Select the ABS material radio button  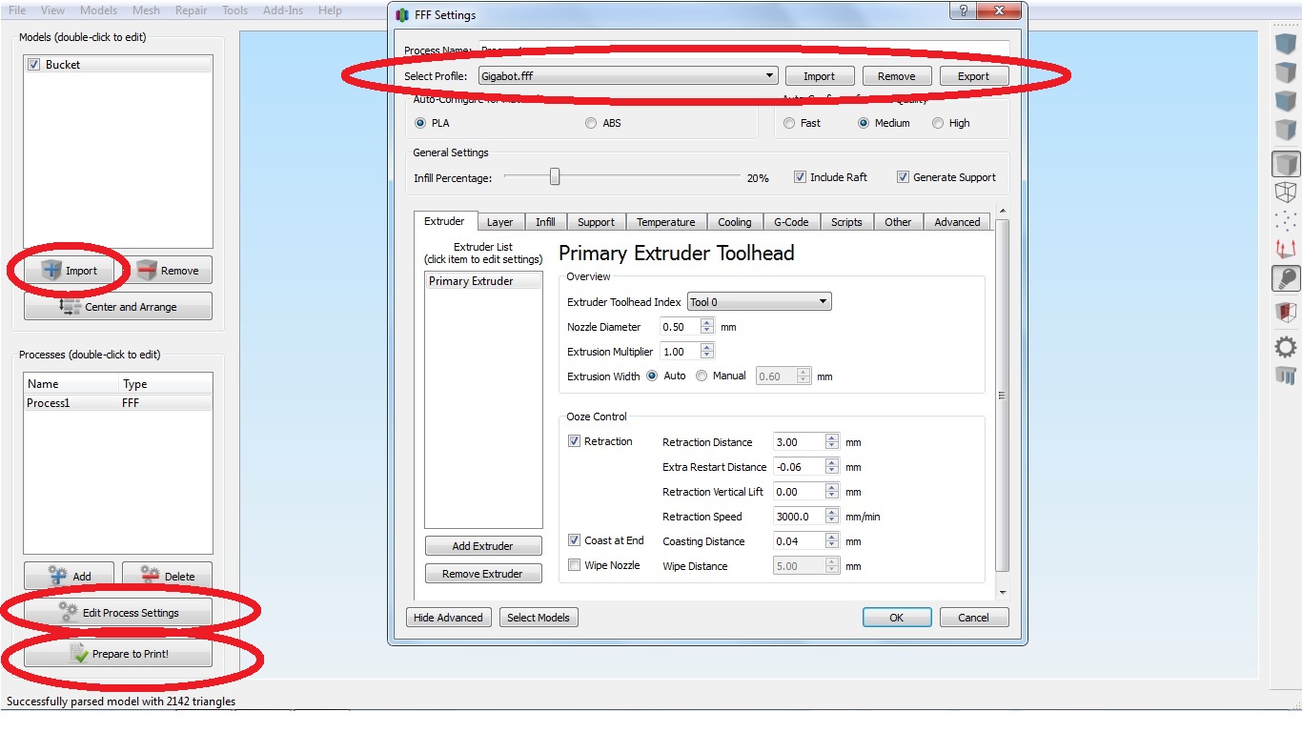click(x=591, y=123)
